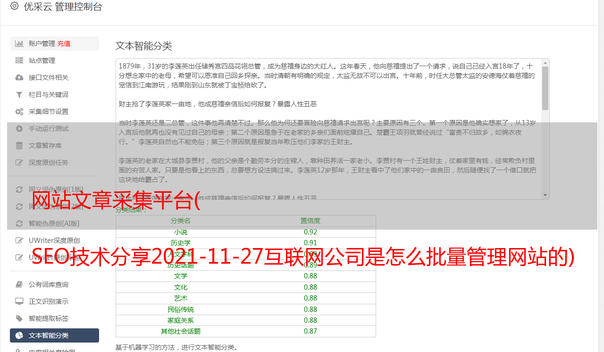Click the red 充值 recharge link
604x352 pixels.
[x=64, y=43]
